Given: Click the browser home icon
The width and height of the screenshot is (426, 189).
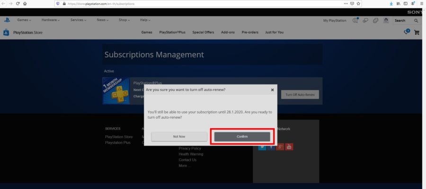Looking at the screenshot, I should pyautogui.click(x=25, y=3).
